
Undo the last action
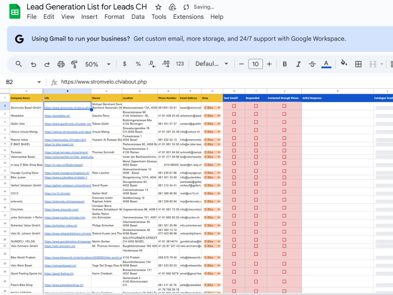click(x=33, y=65)
